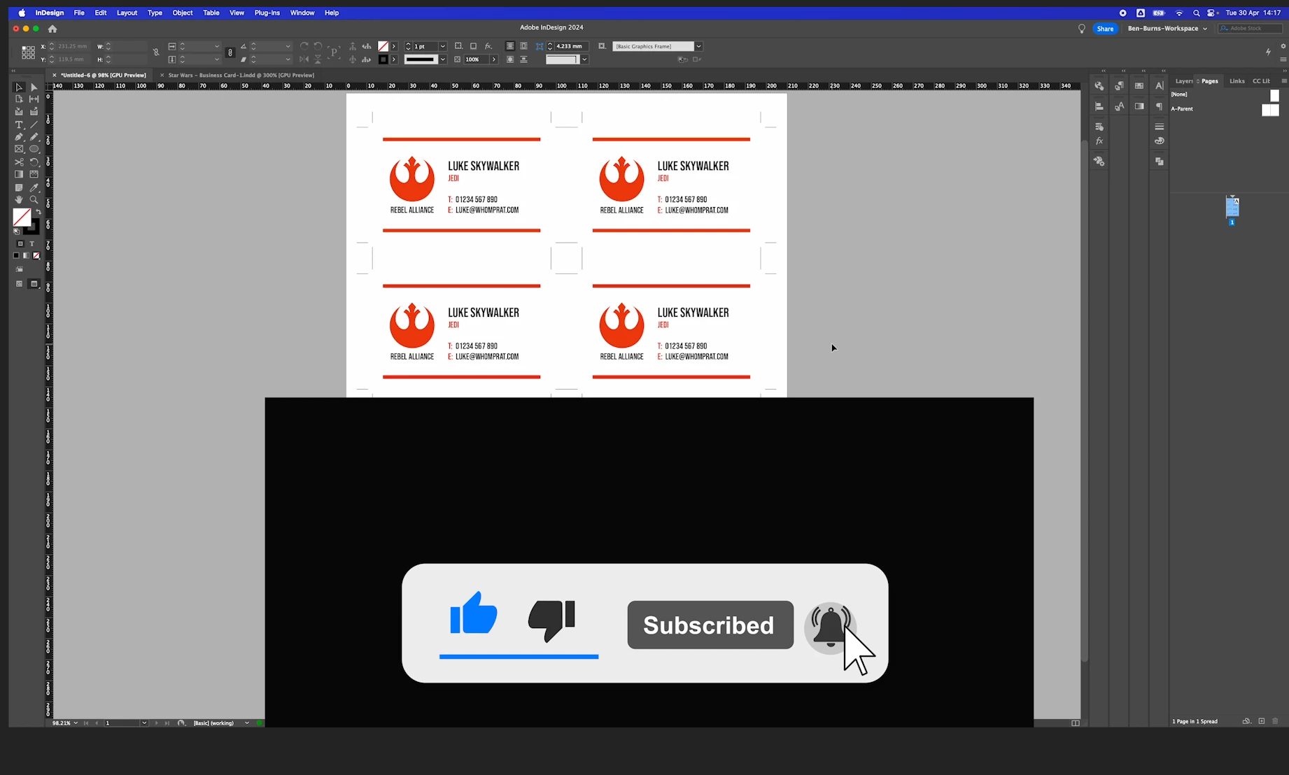The height and width of the screenshot is (775, 1289).
Task: Switch to the Links panel tab
Action: (1237, 81)
